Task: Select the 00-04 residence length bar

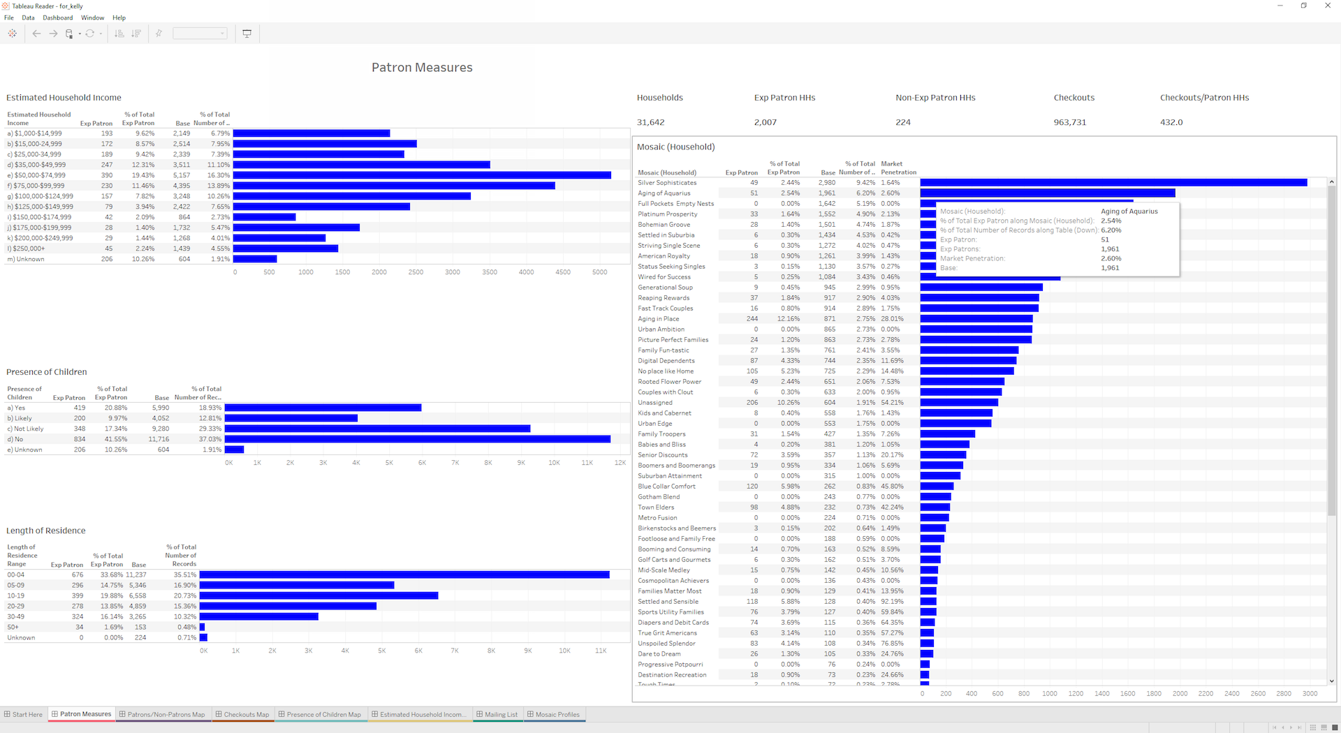Action: 404,575
